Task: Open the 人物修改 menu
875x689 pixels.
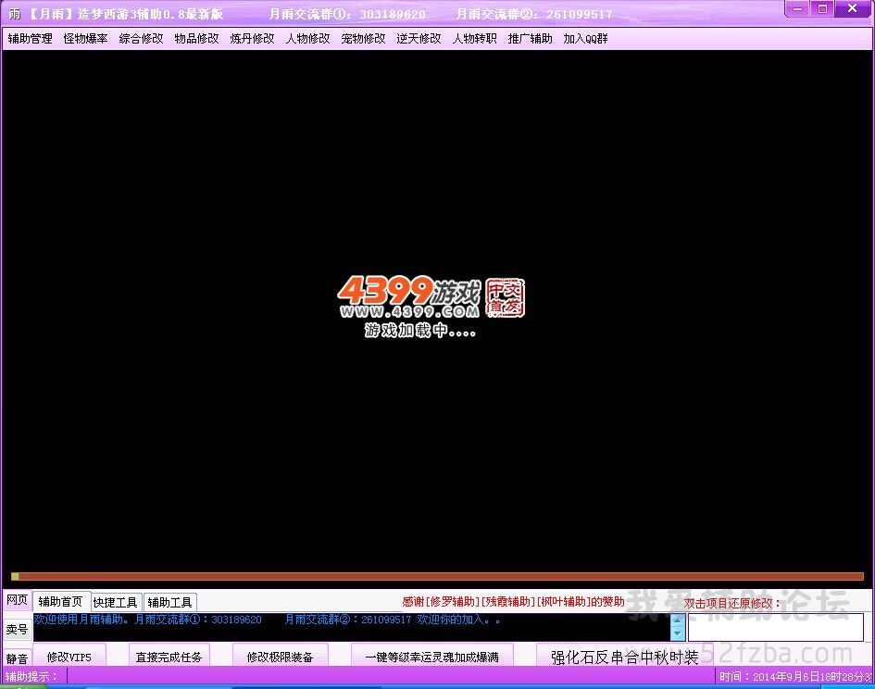Action: [x=308, y=39]
